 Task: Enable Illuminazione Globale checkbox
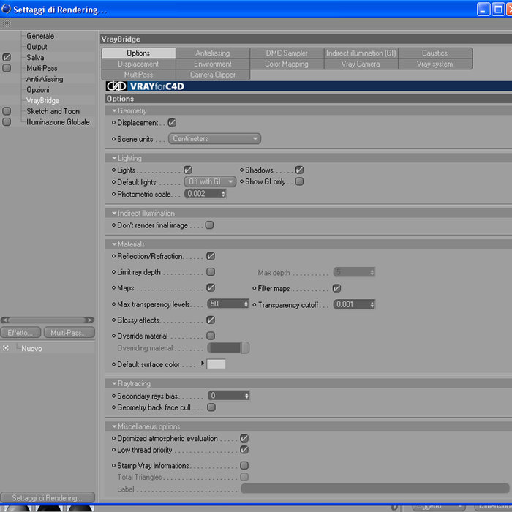(x=7, y=122)
